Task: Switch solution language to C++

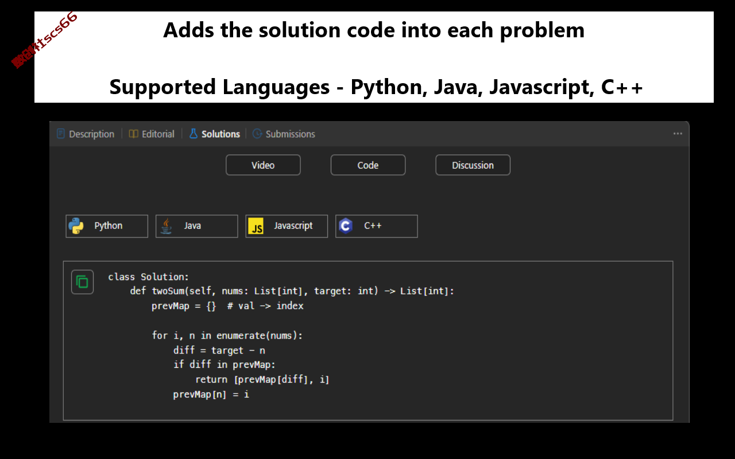Action: tap(377, 226)
